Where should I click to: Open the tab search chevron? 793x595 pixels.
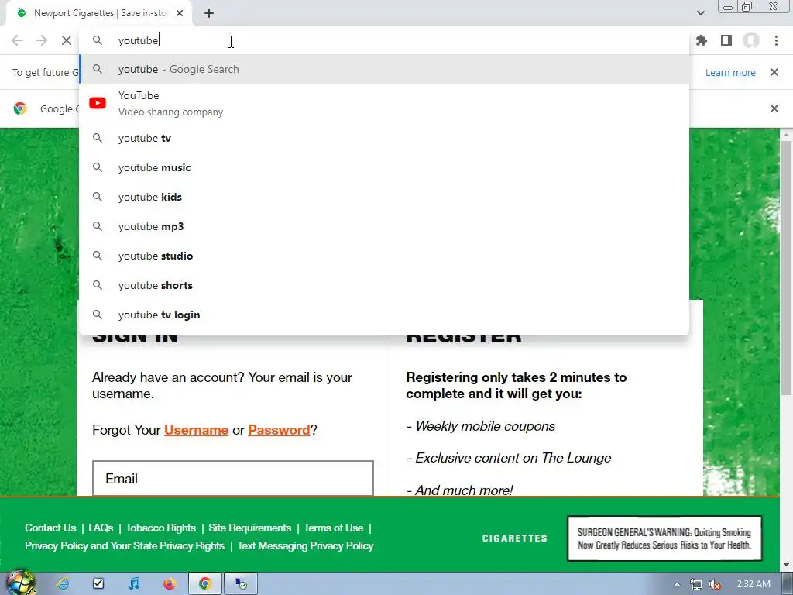700,13
